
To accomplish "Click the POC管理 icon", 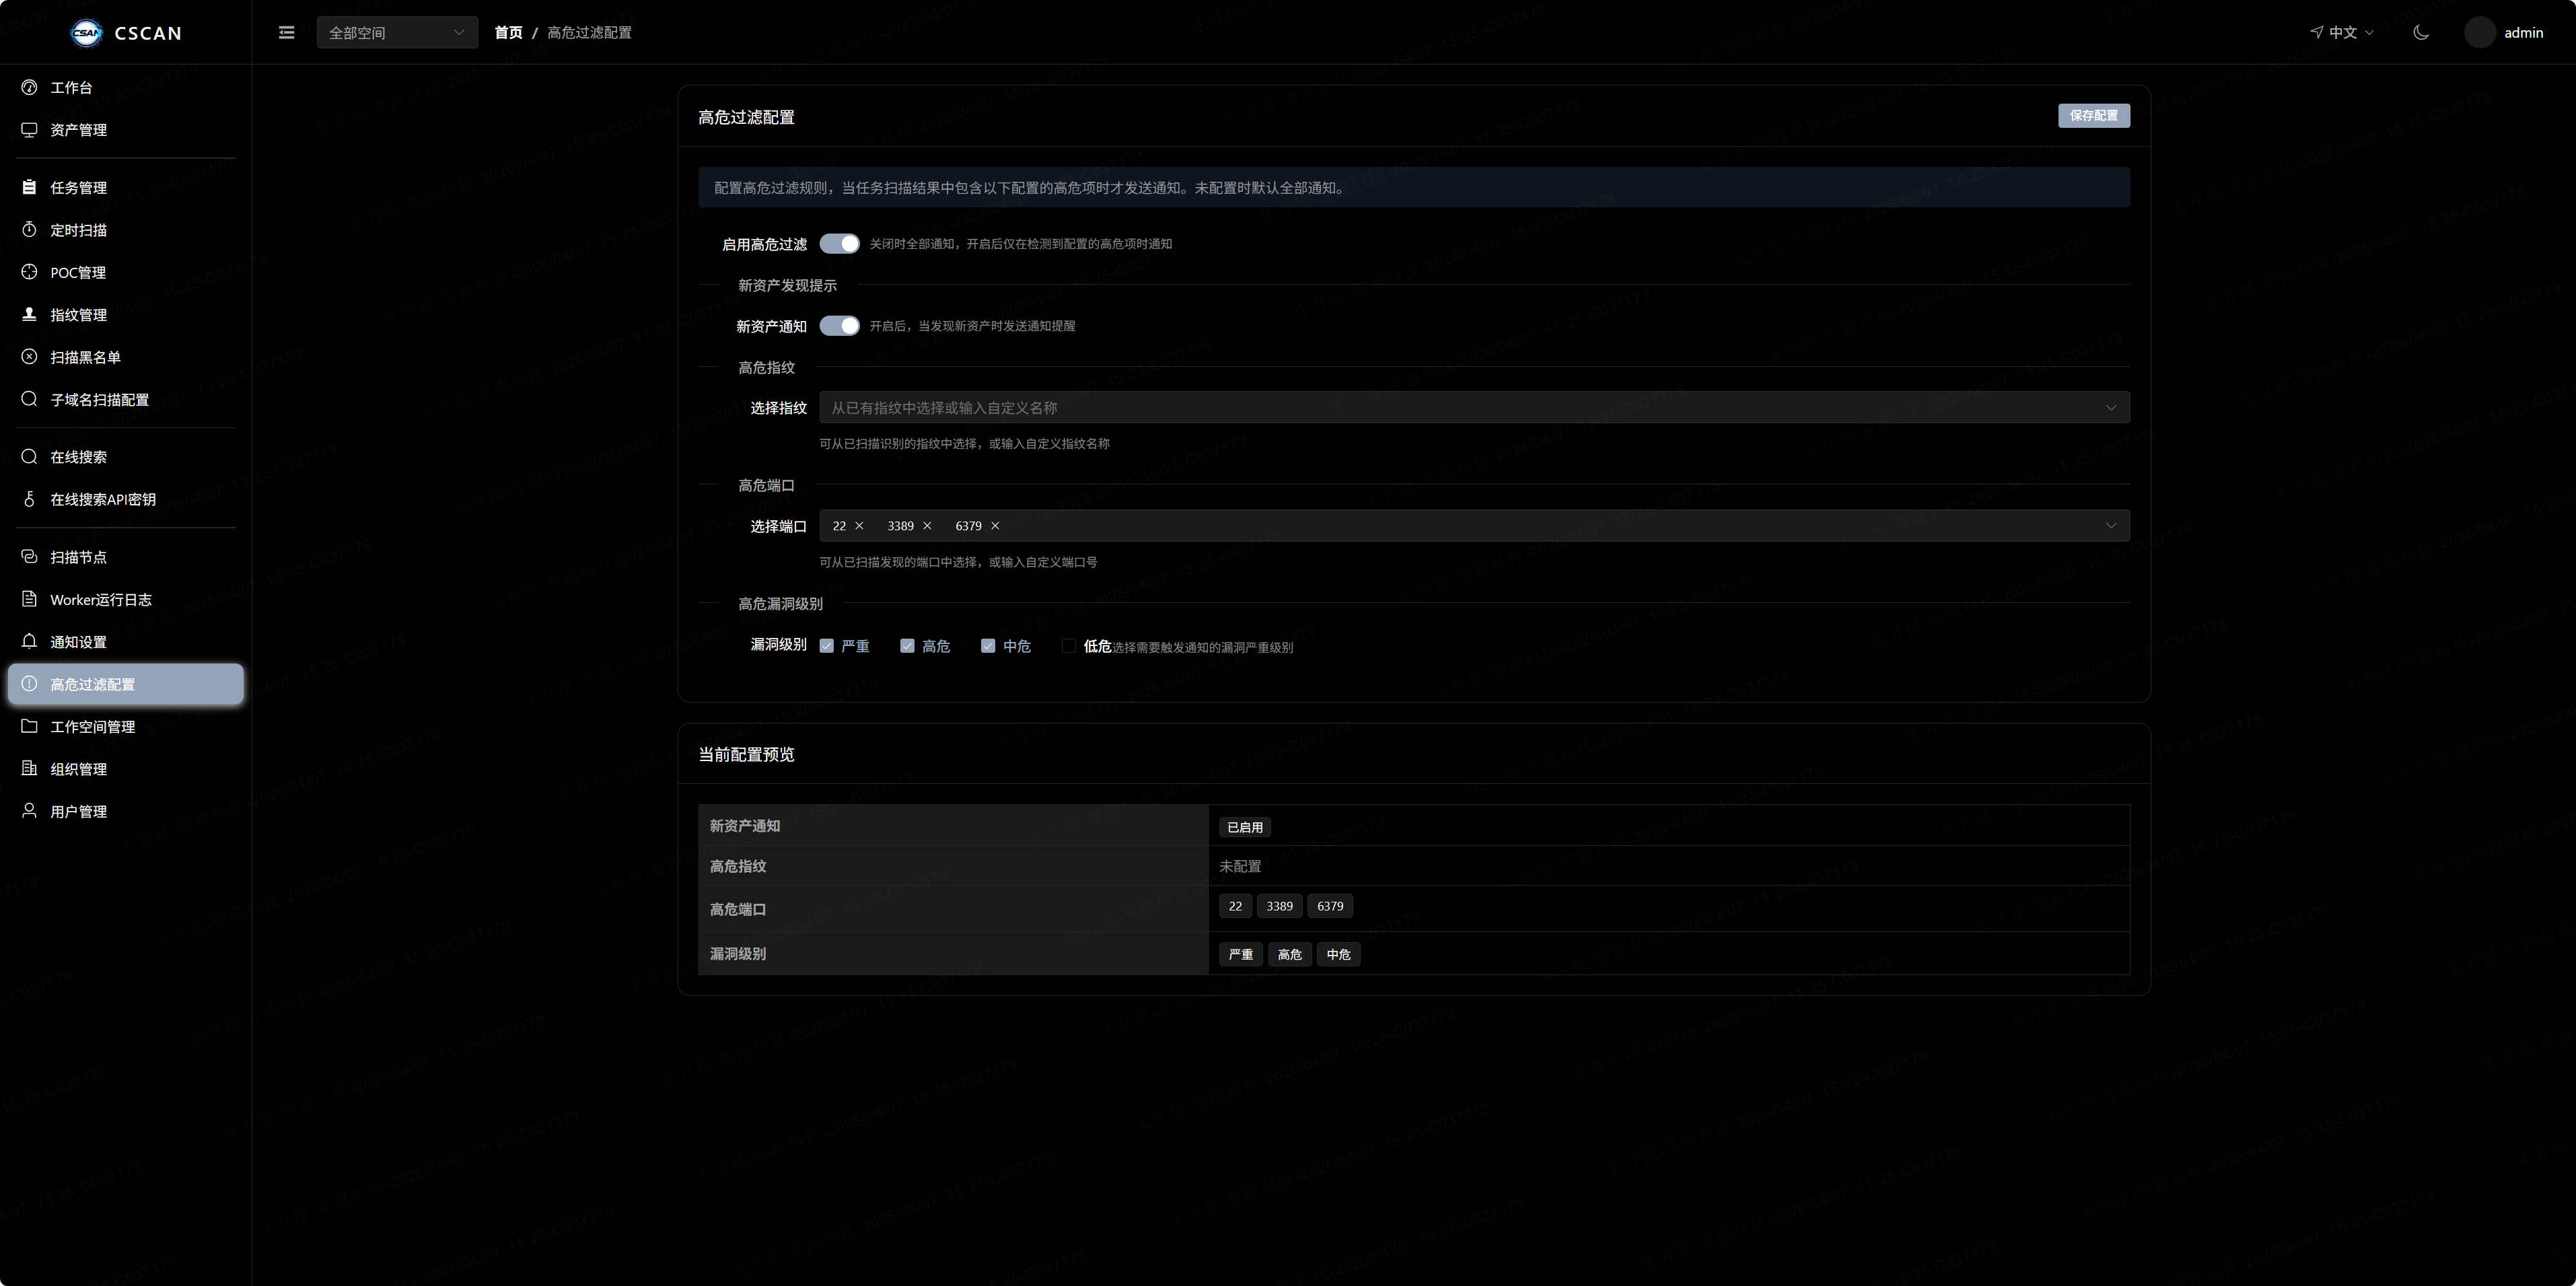I will (29, 272).
